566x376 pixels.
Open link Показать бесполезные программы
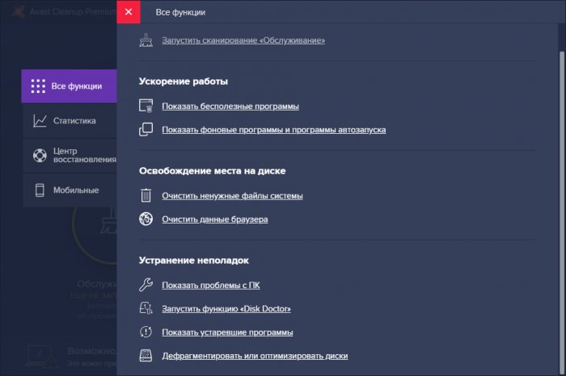pyautogui.click(x=230, y=107)
